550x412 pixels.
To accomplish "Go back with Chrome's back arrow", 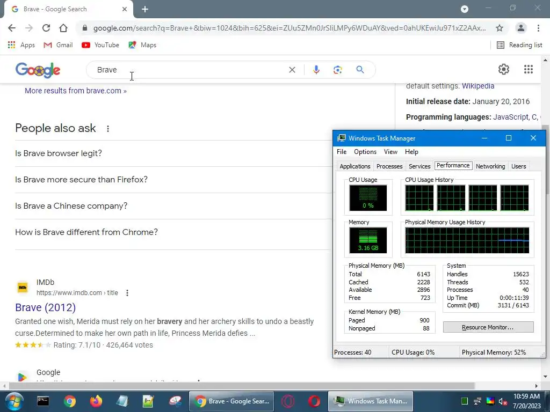I will [12, 28].
